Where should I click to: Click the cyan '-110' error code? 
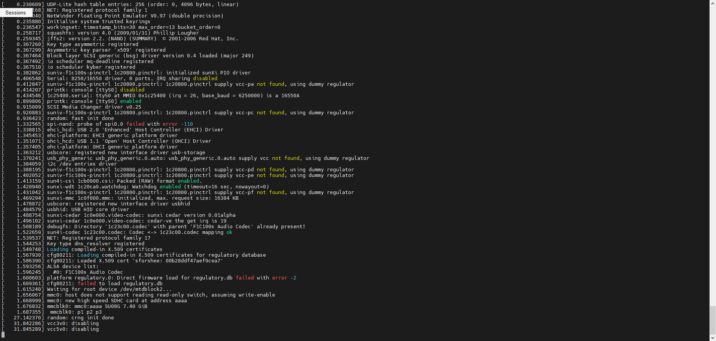187,124
